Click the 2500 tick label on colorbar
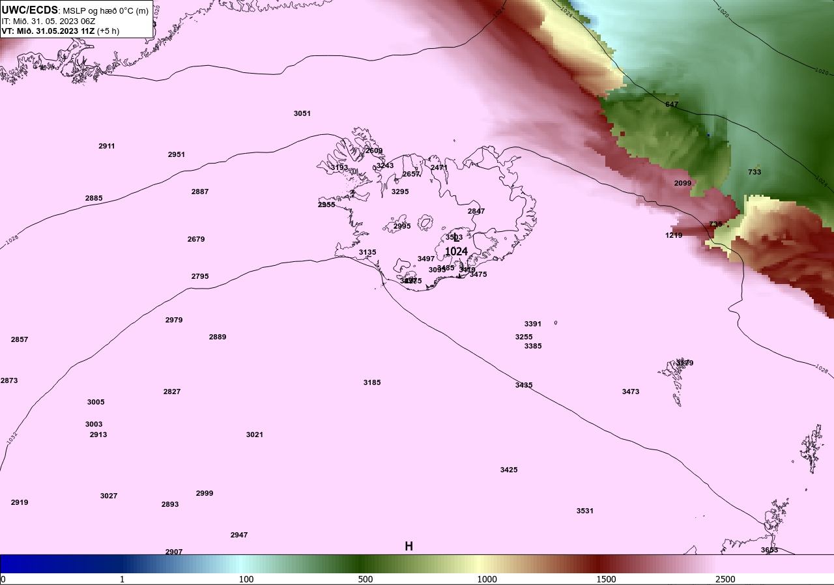 click(x=725, y=579)
